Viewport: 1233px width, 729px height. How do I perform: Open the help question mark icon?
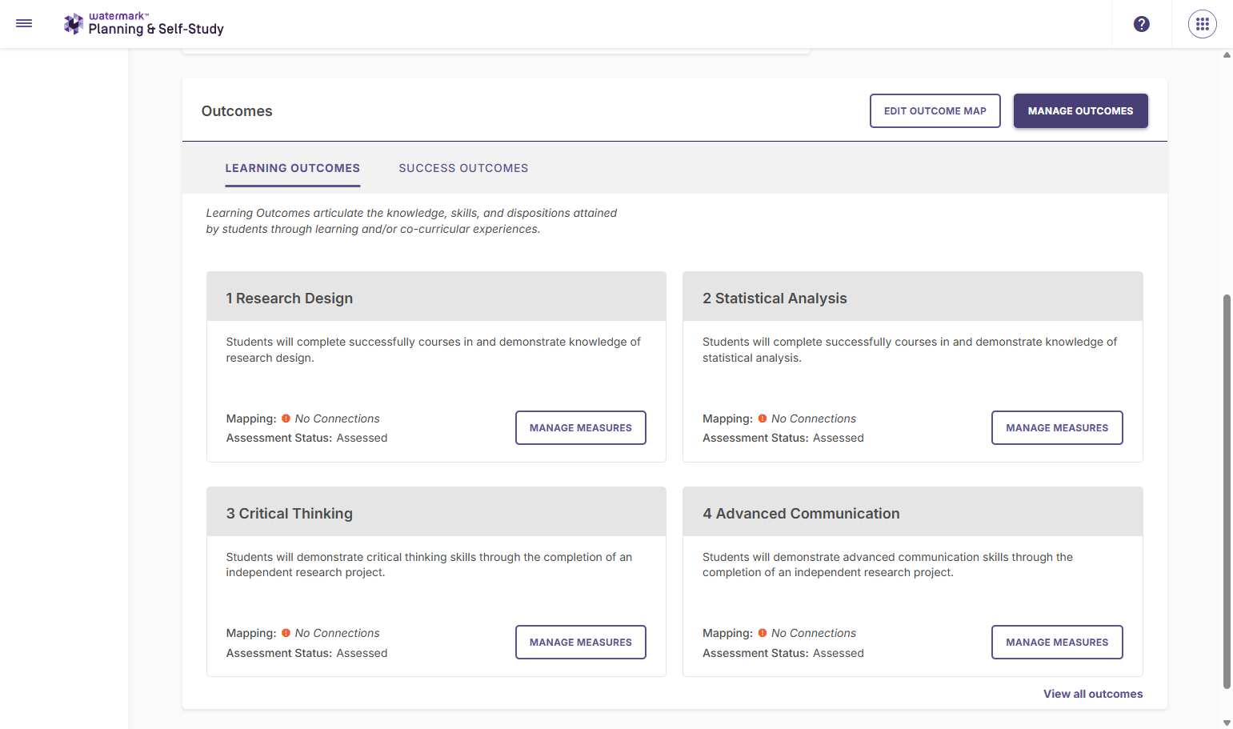[x=1142, y=24]
